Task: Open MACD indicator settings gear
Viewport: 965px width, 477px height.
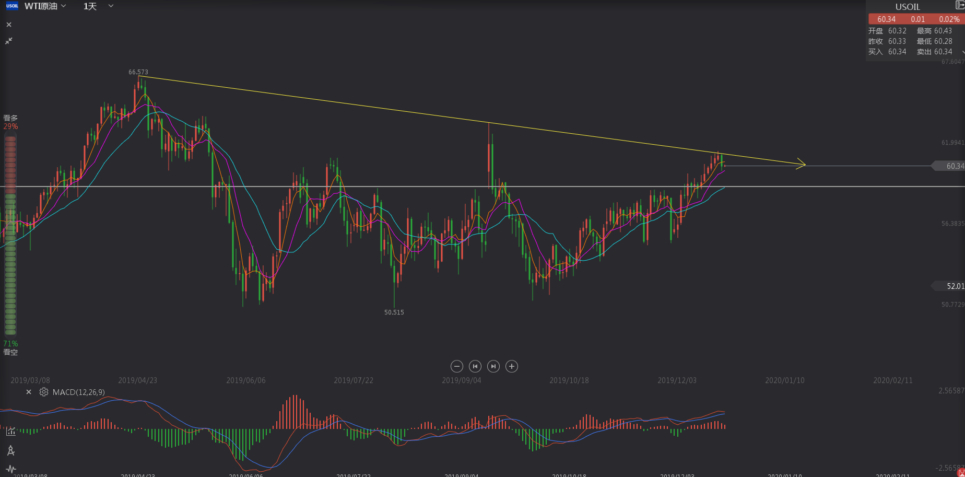Action: pos(44,392)
